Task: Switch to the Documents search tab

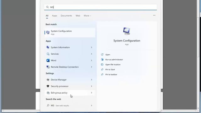Action: click(66, 16)
